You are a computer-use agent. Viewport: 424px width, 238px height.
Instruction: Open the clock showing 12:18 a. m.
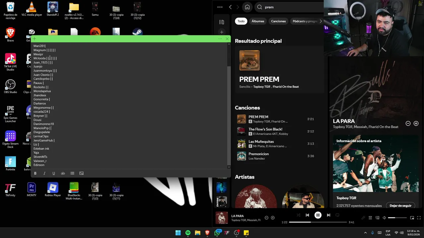click(x=412, y=233)
